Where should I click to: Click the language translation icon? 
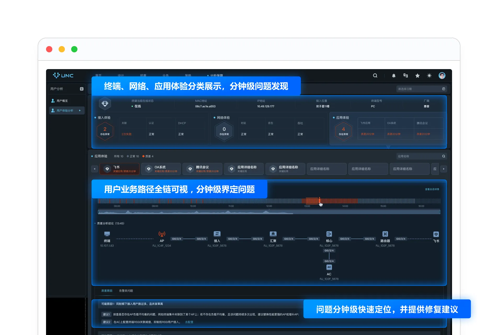point(405,76)
